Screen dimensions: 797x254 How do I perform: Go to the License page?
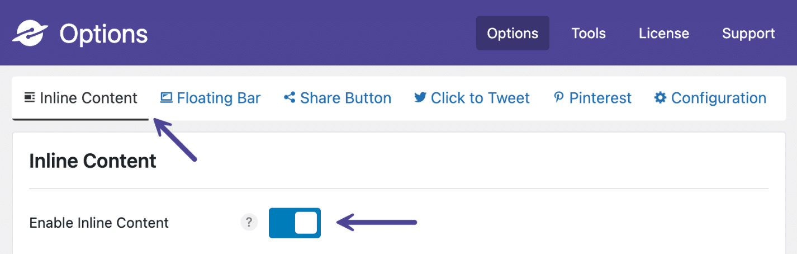tap(664, 33)
